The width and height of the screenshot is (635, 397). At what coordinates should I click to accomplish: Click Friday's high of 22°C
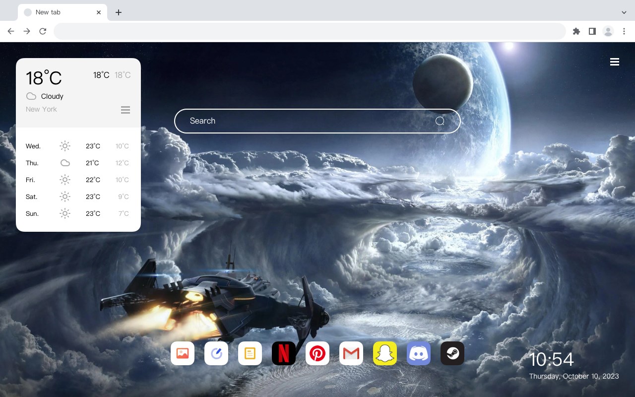coord(93,180)
